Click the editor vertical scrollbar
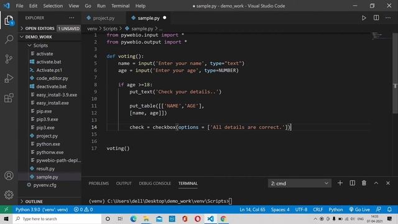 point(396,73)
